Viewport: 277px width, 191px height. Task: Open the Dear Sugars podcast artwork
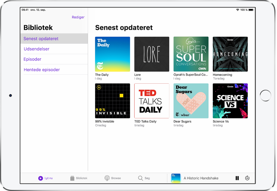coord(191,101)
